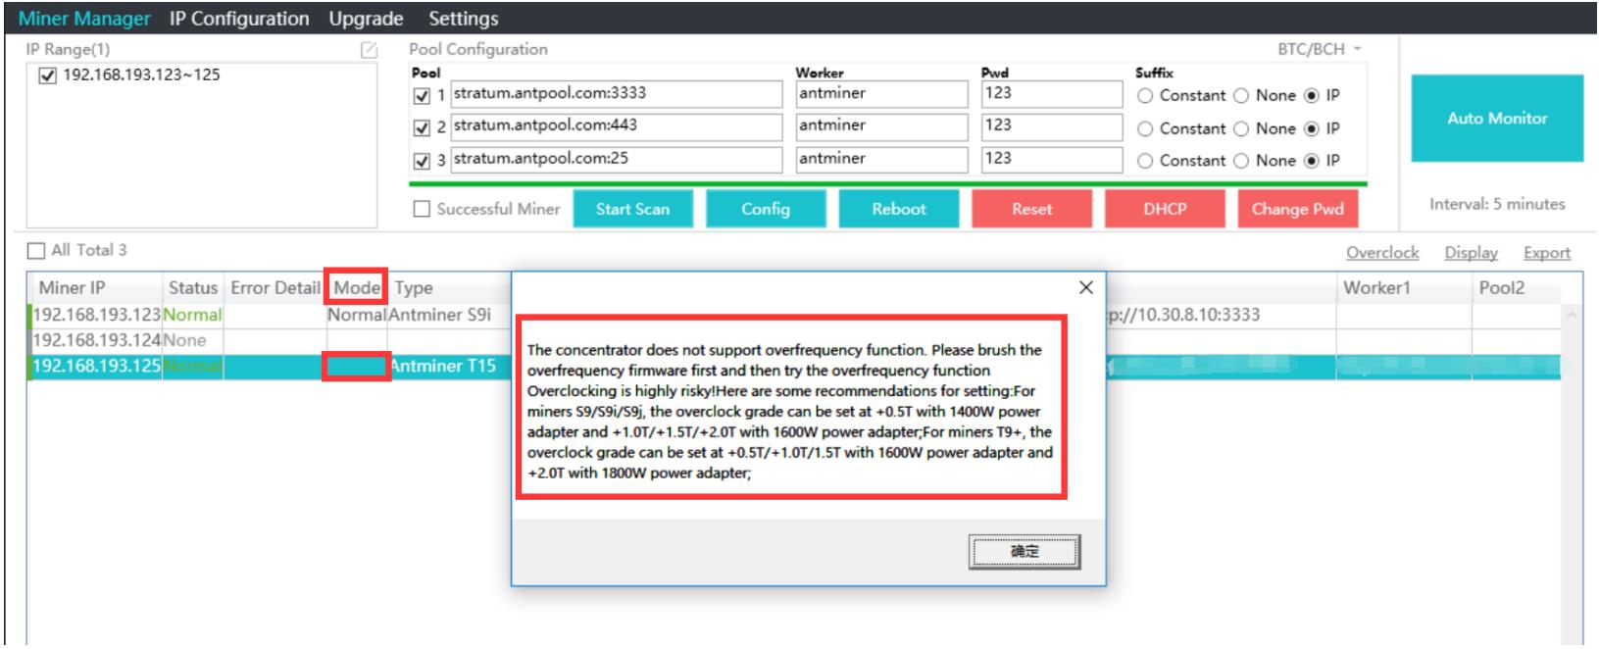This screenshot has height=649, width=1599.
Task: Select IP suffix for Pool 3
Action: pyautogui.click(x=1312, y=162)
